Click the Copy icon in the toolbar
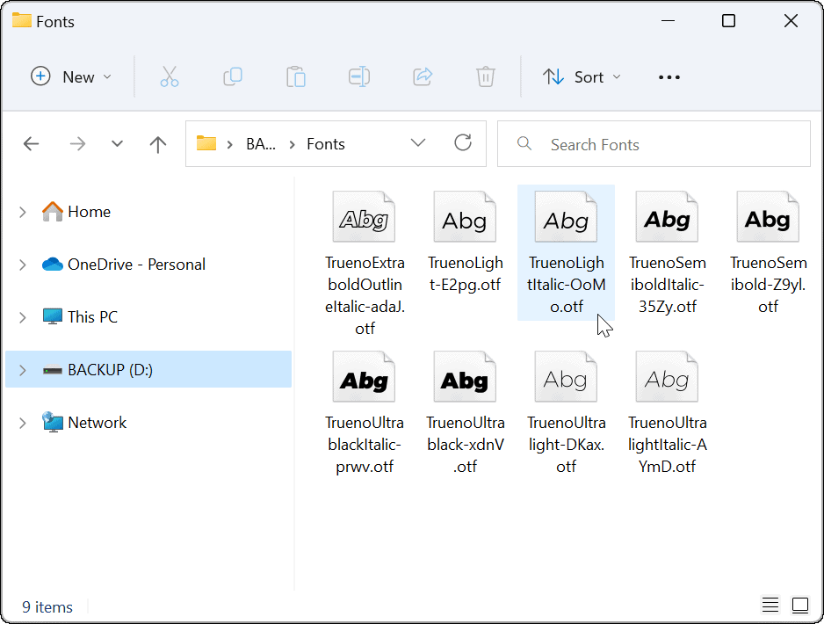Screen dimensions: 824x624 click(232, 76)
